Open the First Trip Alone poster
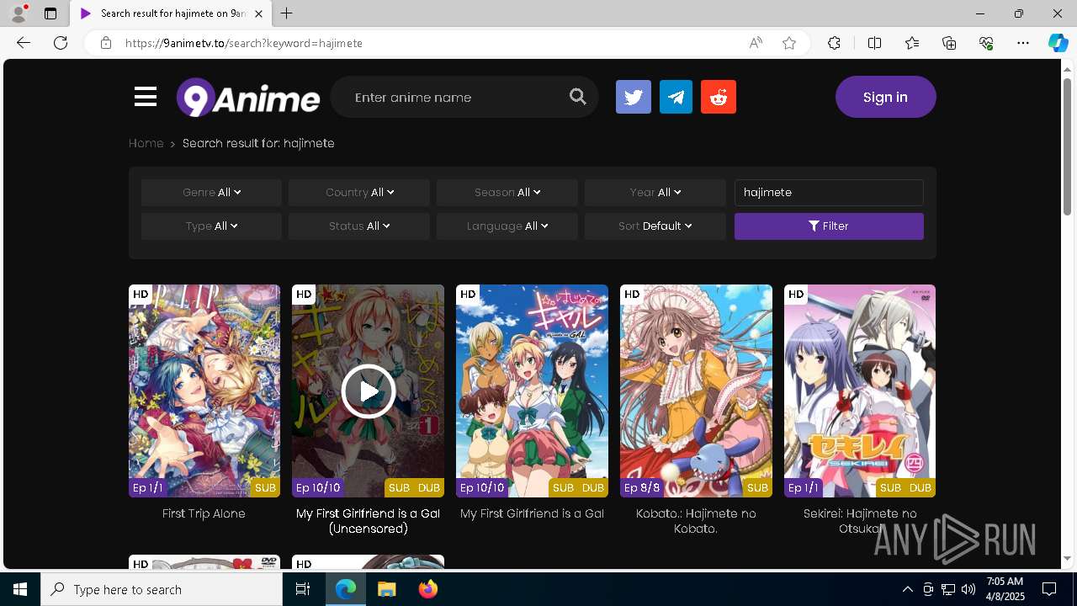The width and height of the screenshot is (1077, 606). (204, 391)
